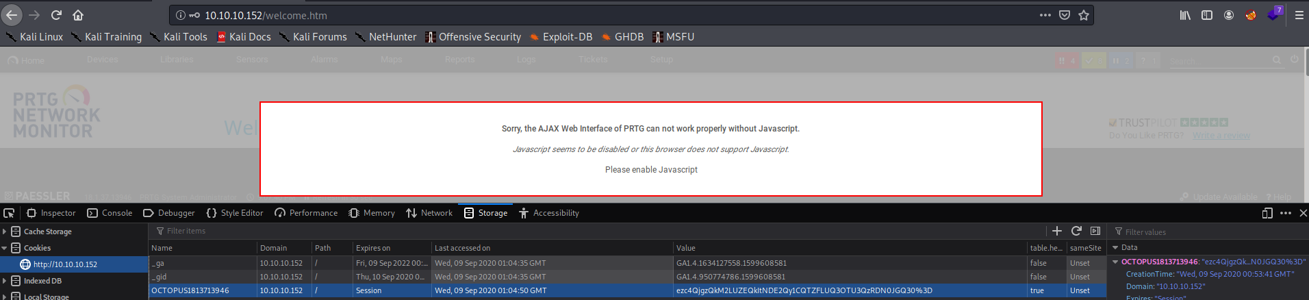Save page to Pocket
Image resolution: width=1309 pixels, height=300 pixels.
click(1065, 15)
